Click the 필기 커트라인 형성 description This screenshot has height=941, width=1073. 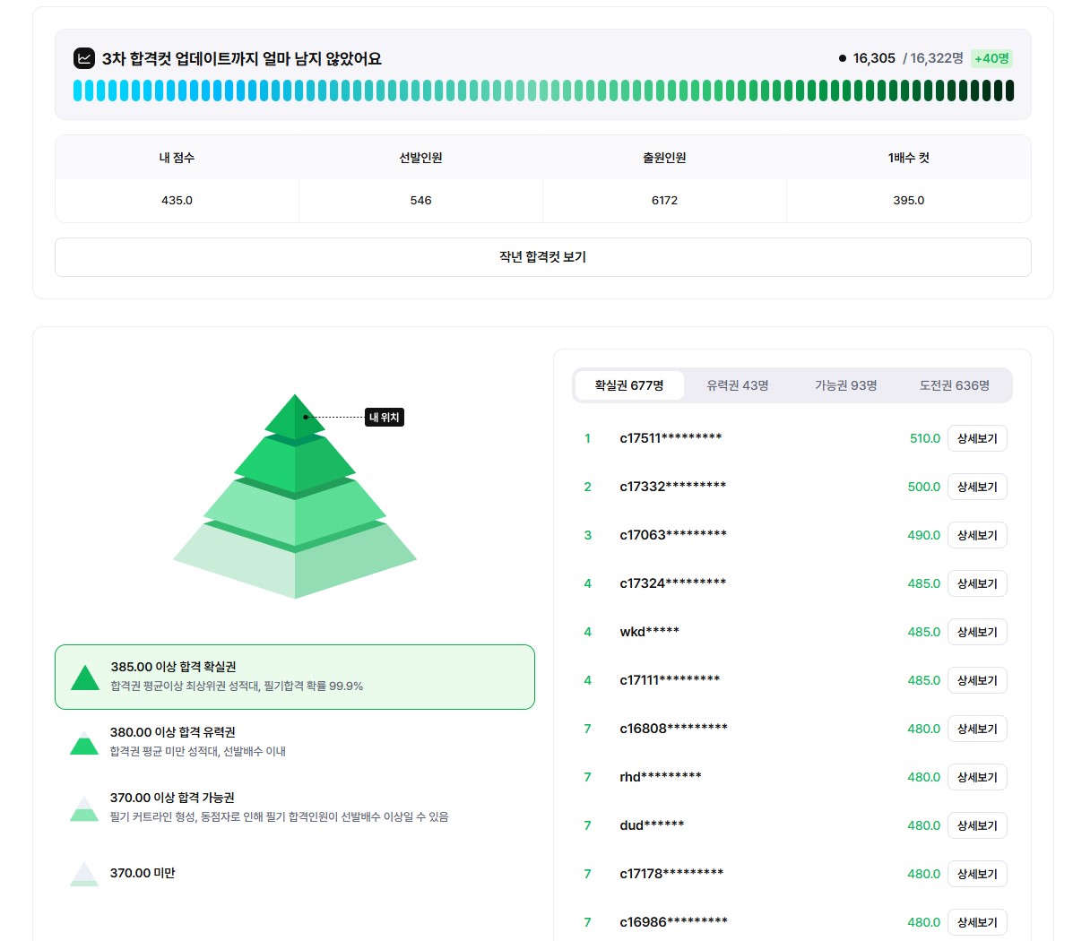point(279,816)
